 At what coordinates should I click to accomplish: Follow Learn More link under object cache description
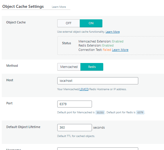click(113, 32)
